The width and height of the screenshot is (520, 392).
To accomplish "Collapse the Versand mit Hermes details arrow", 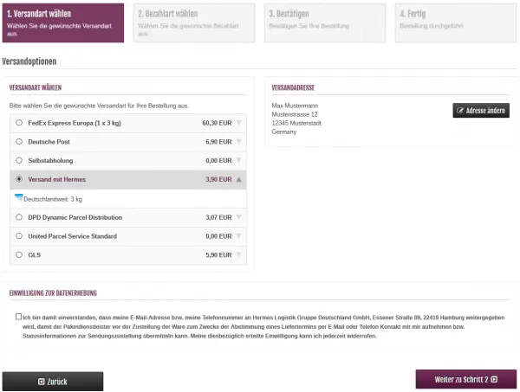I will [x=239, y=180].
